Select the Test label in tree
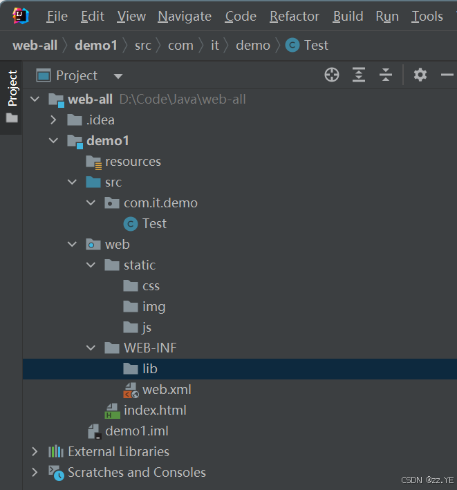Screen dimensions: 457x490 [x=154, y=224]
